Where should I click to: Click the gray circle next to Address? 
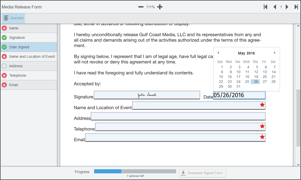(x=5, y=66)
